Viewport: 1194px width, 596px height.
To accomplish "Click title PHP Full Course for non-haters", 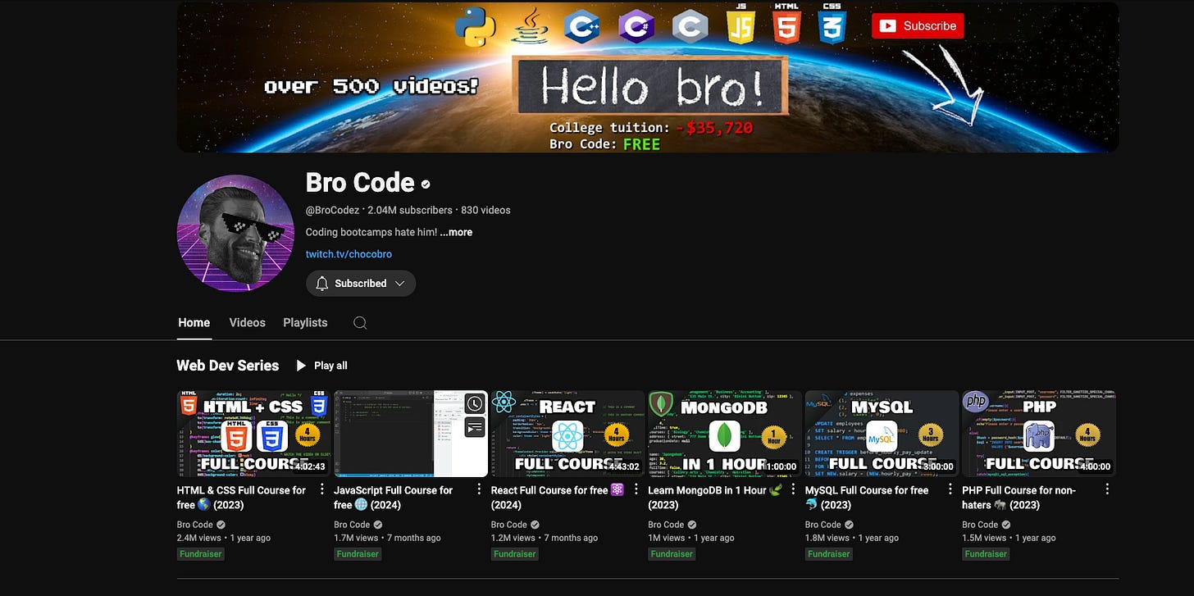I will point(1019,498).
